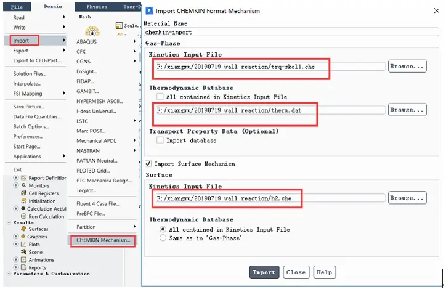Browse for surface Kinetics Input File
This screenshot has width=446, height=289.
pyautogui.click(x=407, y=198)
